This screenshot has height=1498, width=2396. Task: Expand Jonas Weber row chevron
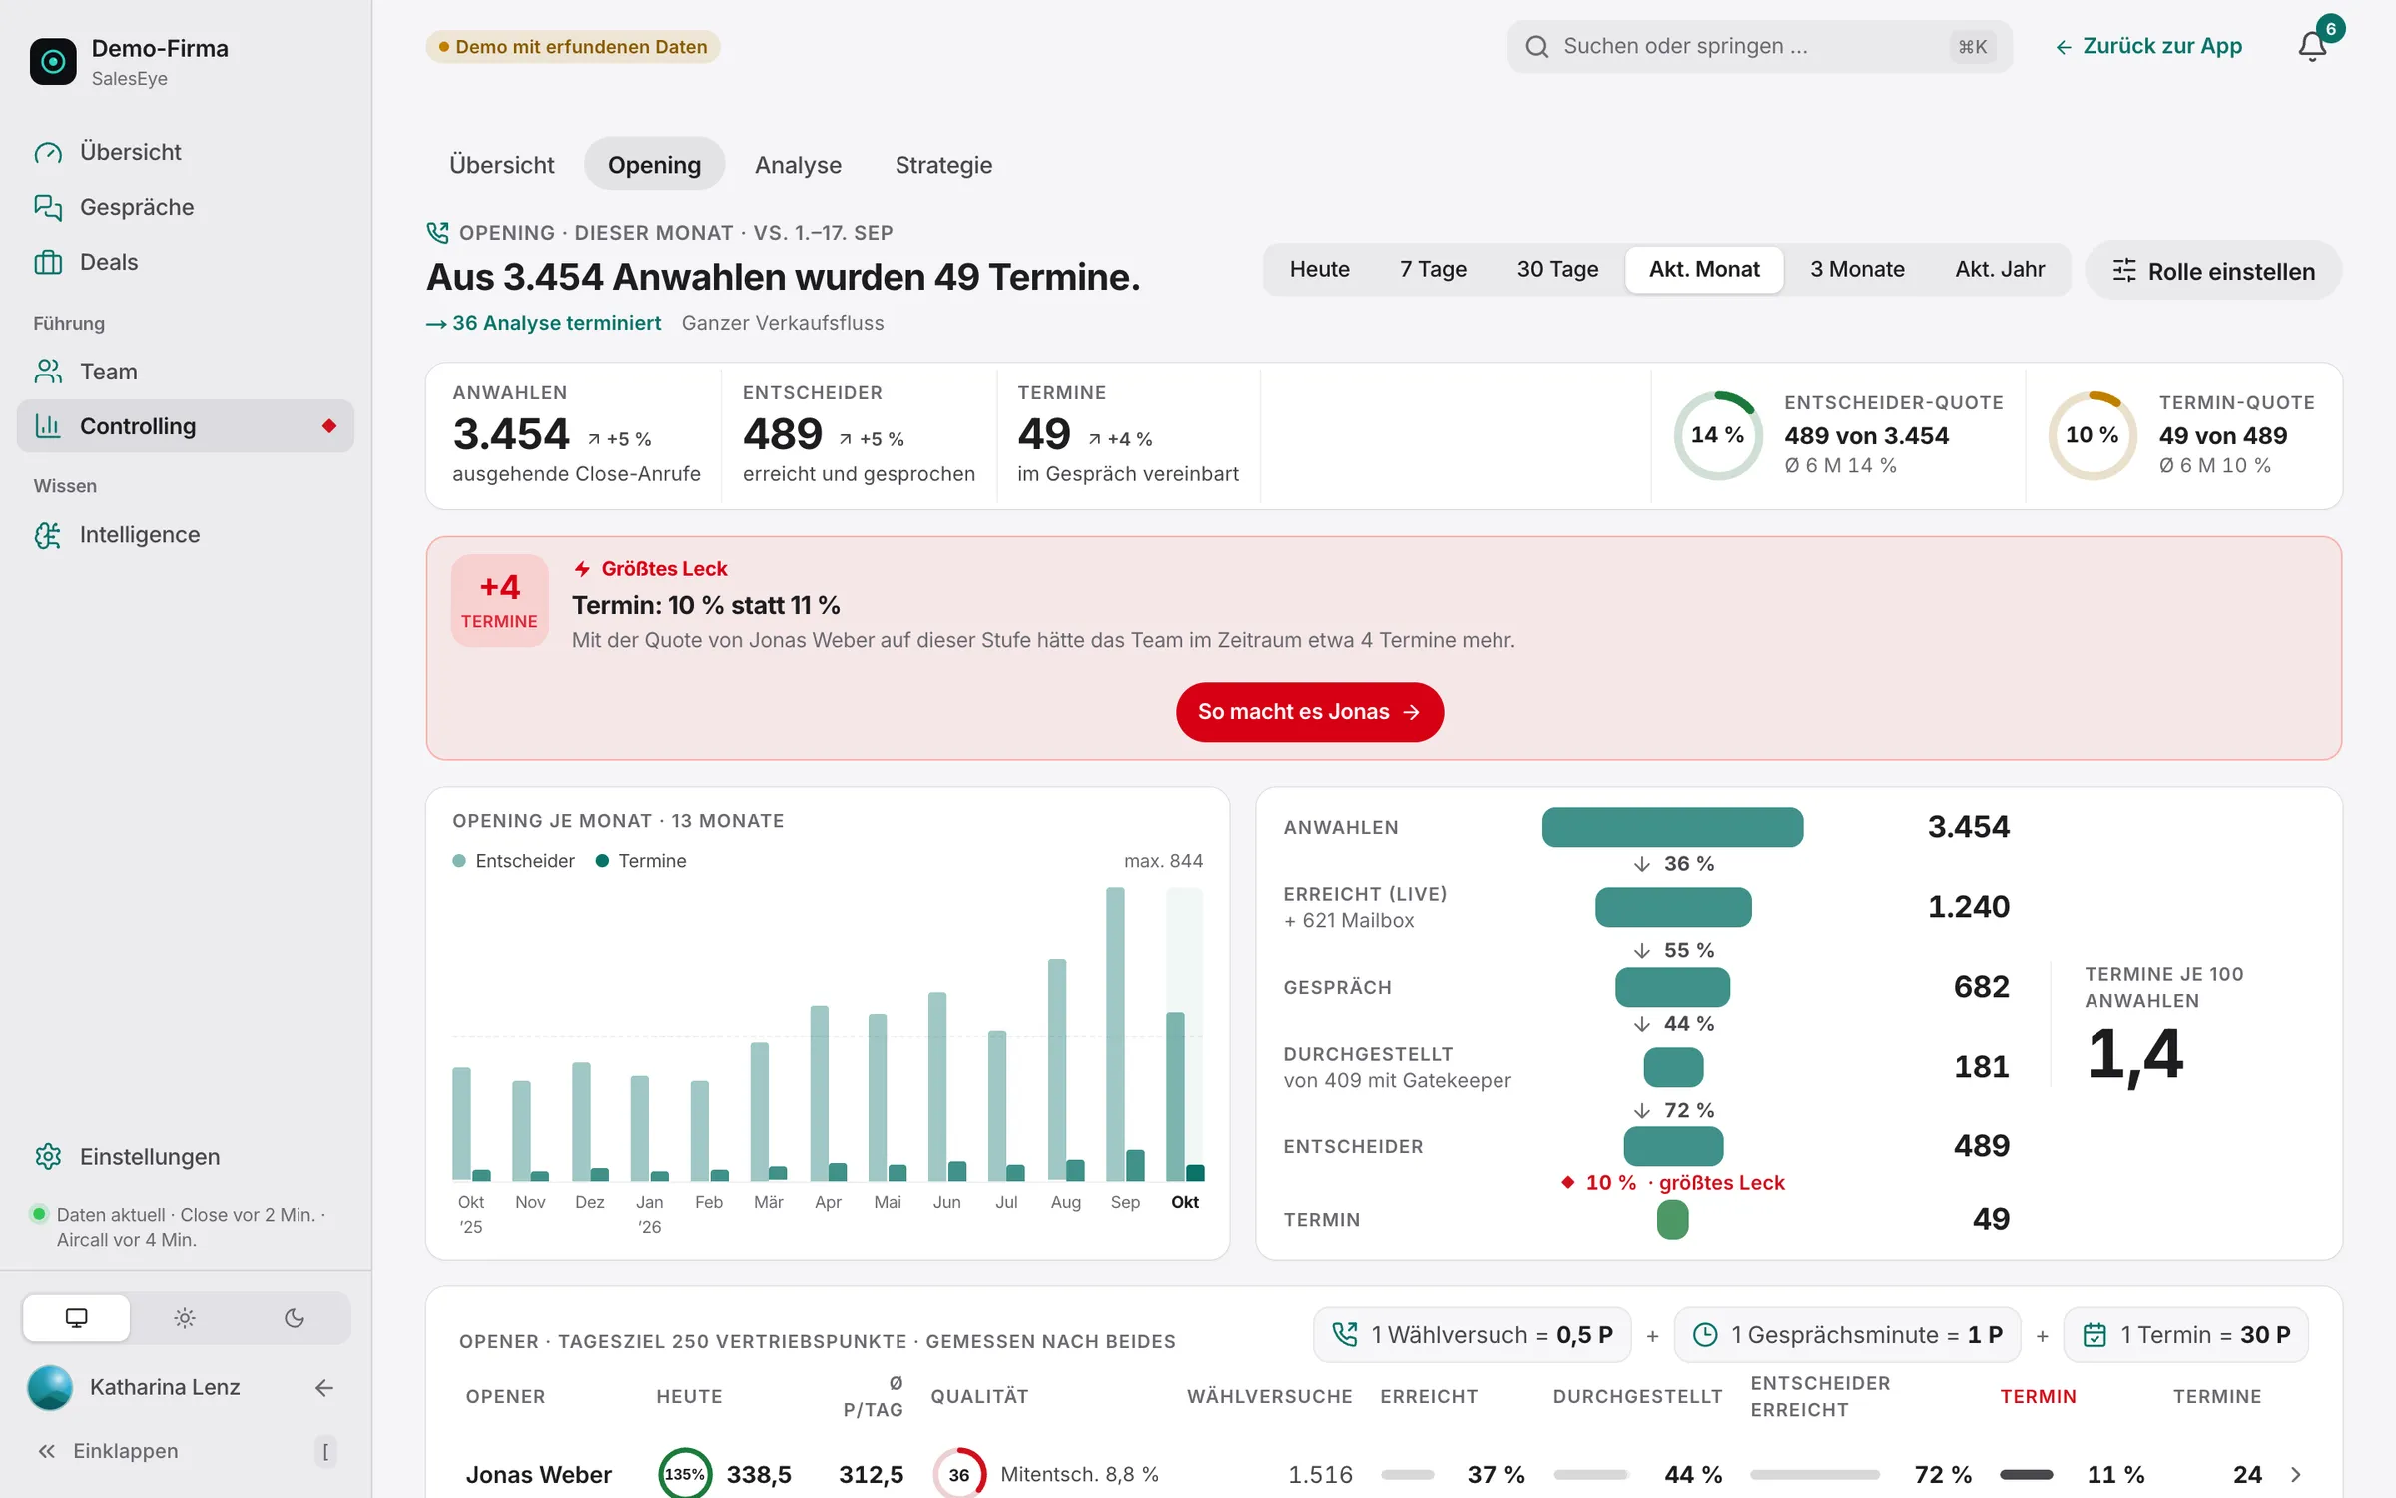2296,1475
